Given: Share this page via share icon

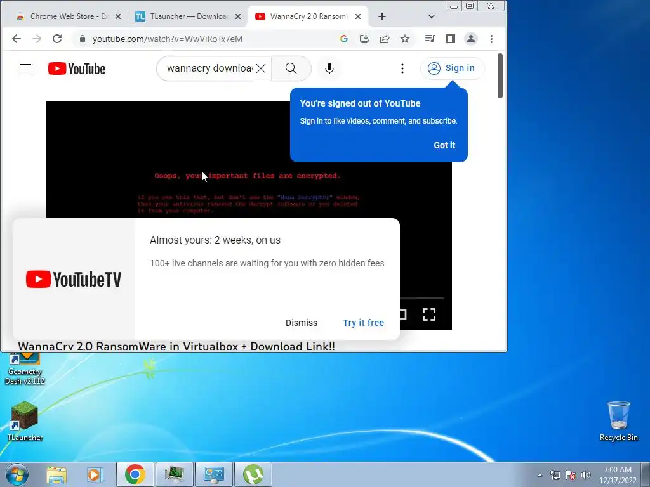Looking at the screenshot, I should [x=384, y=39].
